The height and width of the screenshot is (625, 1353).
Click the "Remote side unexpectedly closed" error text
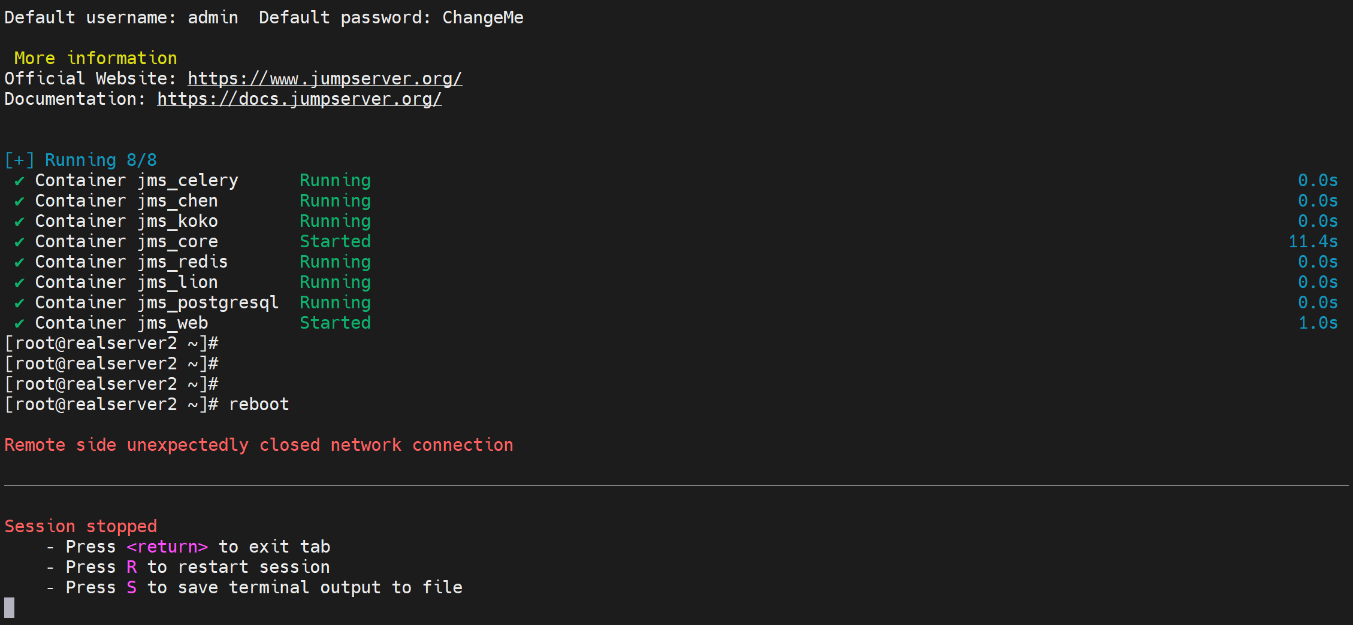coord(258,445)
